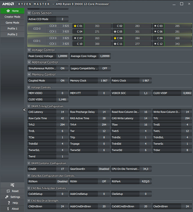Click the Memory Clock value field
This screenshot has width=193, height=212.
click(104, 81)
